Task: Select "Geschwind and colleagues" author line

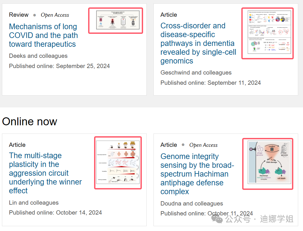Action: pos(196,73)
